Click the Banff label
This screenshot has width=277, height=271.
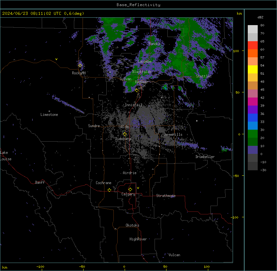[x=40, y=182]
